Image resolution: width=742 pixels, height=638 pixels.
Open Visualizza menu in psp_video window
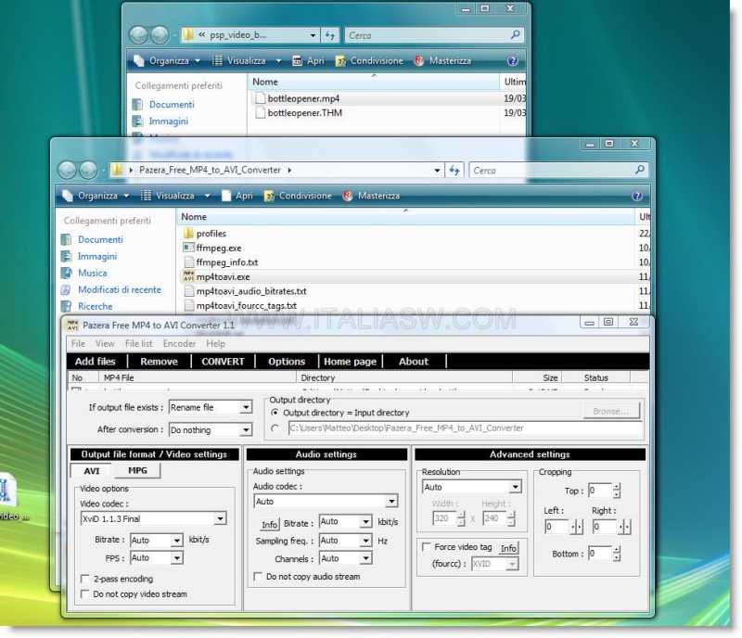pos(247,60)
